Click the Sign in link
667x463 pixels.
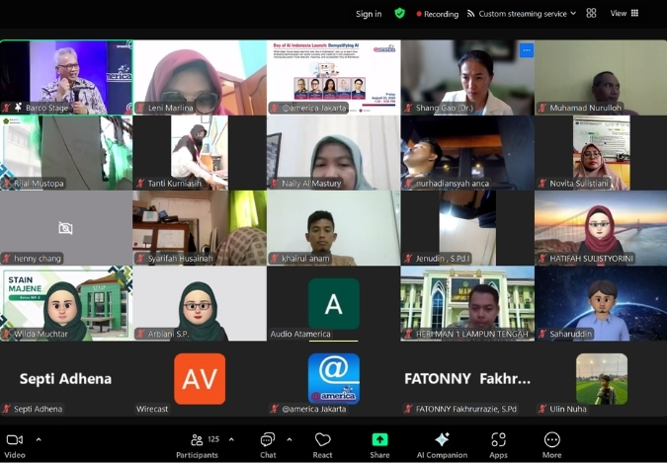[x=369, y=14]
